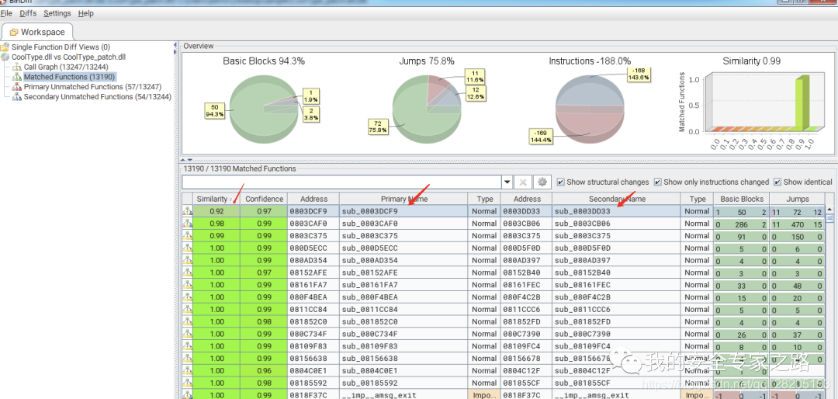838x399 pixels.
Task: Click Basic Blocks bar for sub_0803CAF0
Action: 741,224
